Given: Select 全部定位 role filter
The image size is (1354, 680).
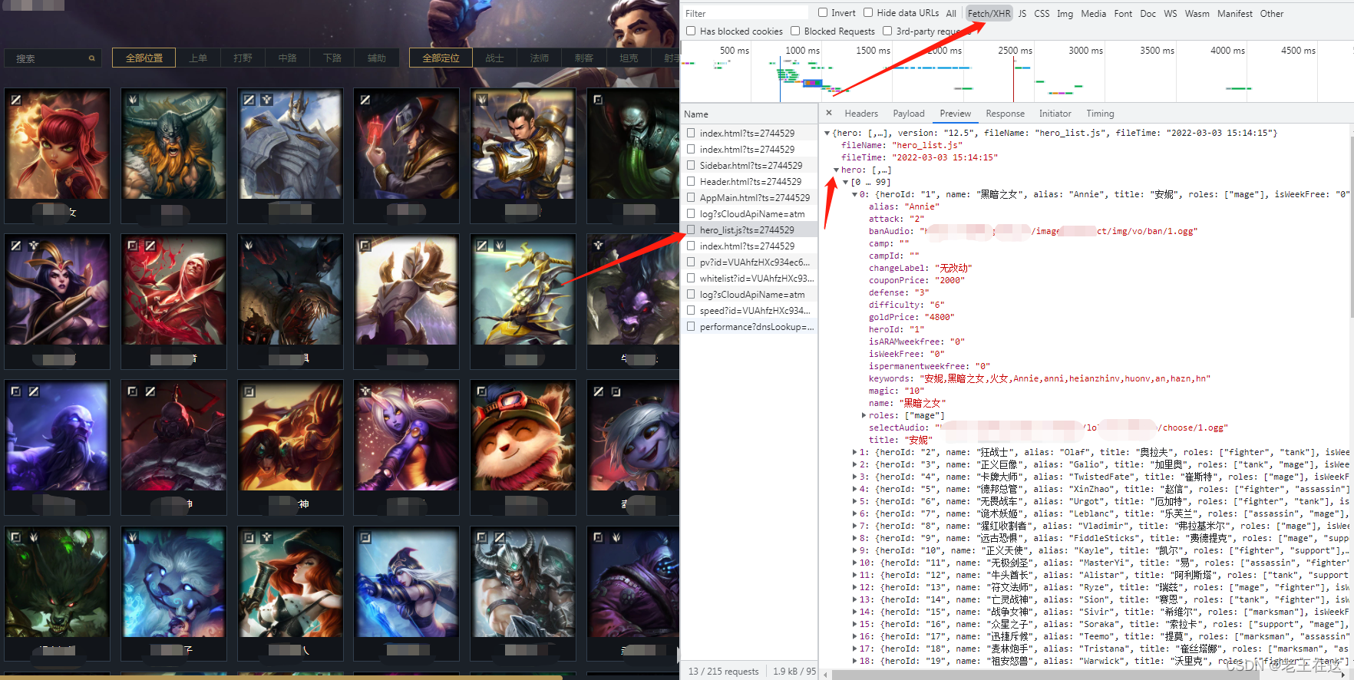Looking at the screenshot, I should tap(441, 58).
